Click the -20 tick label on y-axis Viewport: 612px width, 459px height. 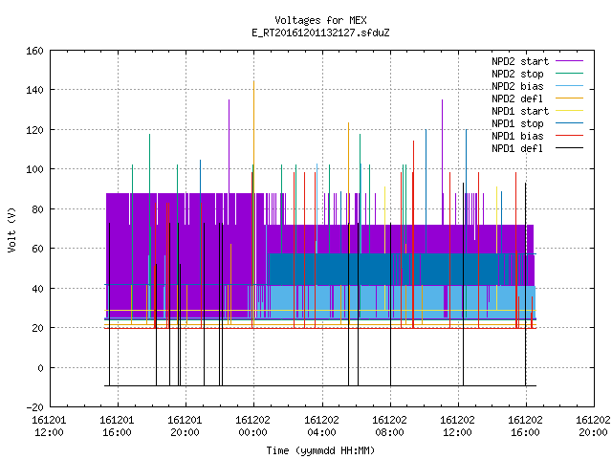[34, 407]
